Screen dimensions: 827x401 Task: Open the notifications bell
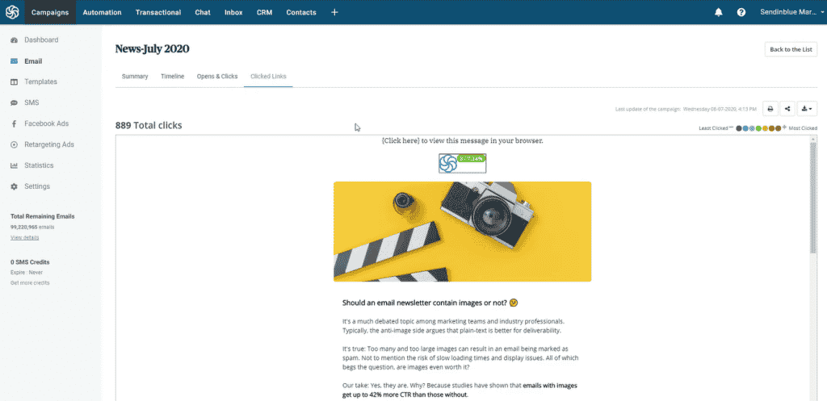tap(719, 12)
